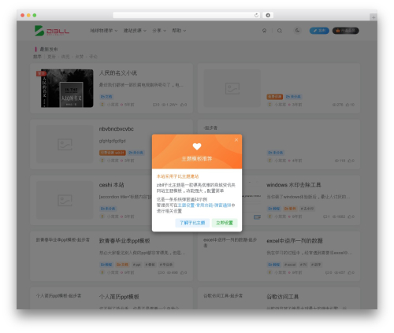Open the nbvbncbvcvbc post title
Screen dimensions: 394x333
coord(117,129)
